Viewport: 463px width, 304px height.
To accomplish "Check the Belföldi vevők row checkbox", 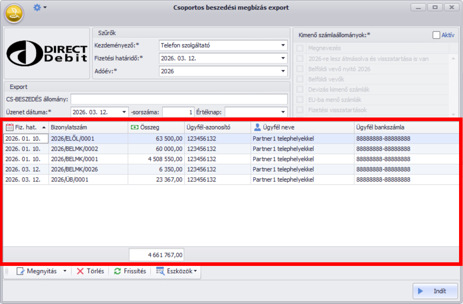I will [300, 79].
